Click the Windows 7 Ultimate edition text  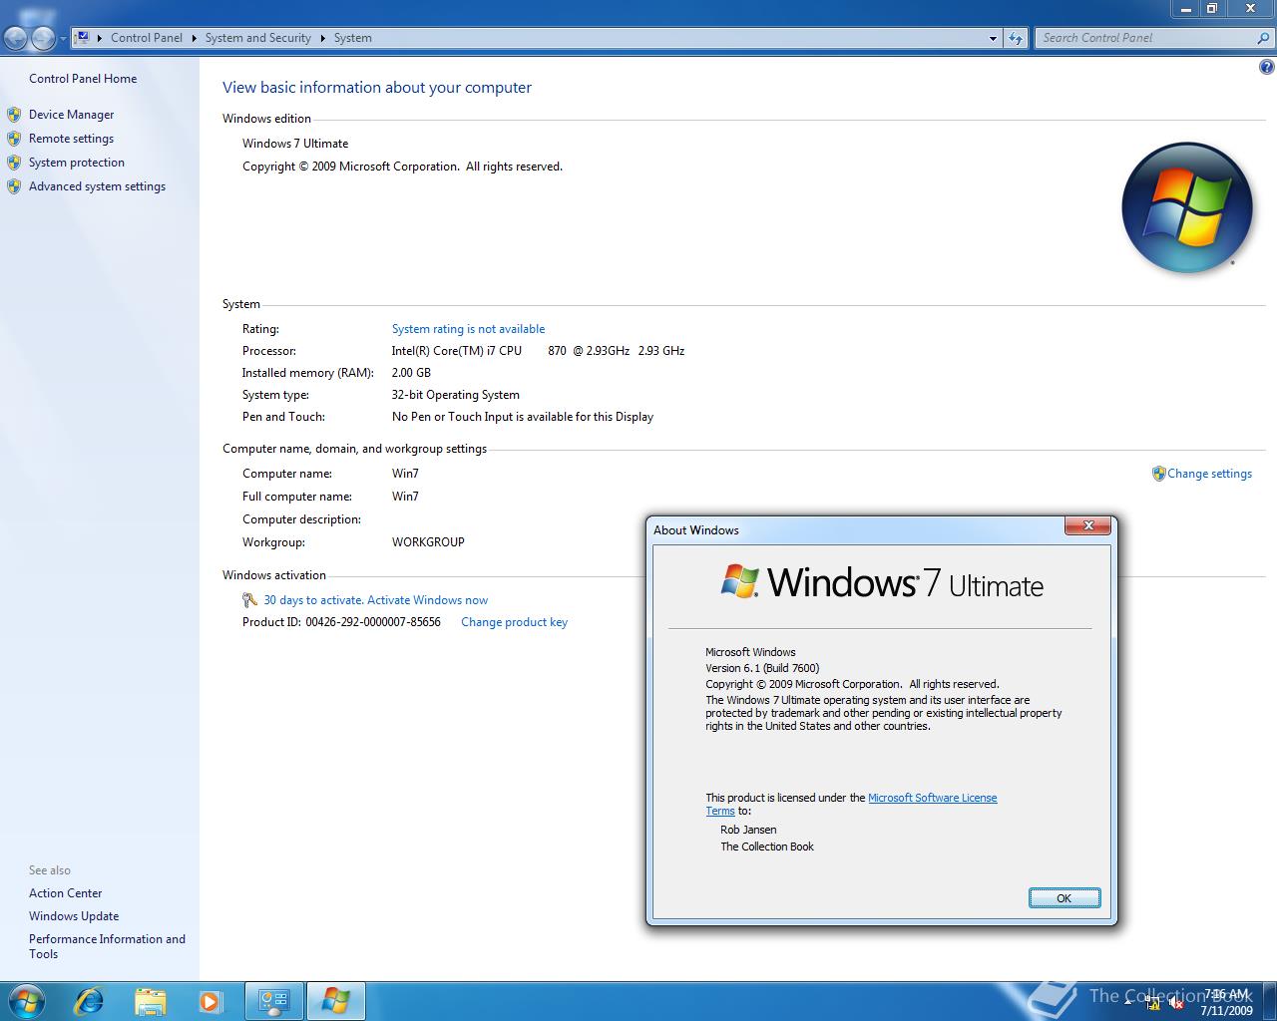tap(295, 144)
